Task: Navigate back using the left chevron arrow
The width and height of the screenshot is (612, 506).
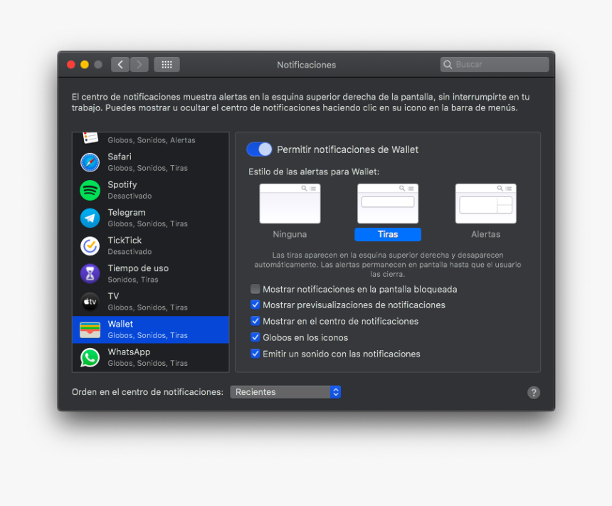Action: pyautogui.click(x=120, y=64)
